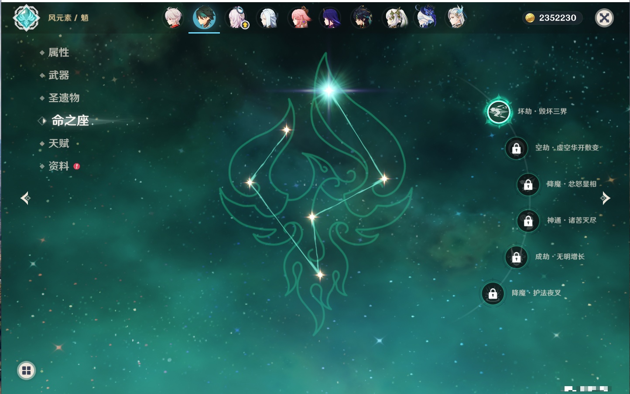The height and width of the screenshot is (394, 630).
Task: Select Kazuha's avatar with white hair and red streak
Action: click(173, 18)
